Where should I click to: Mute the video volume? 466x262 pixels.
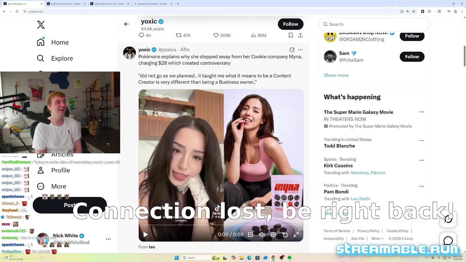(x=262, y=235)
